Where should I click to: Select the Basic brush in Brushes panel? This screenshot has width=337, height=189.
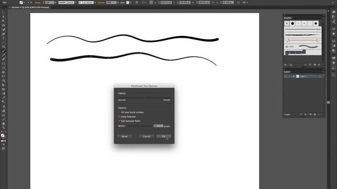[303, 29]
